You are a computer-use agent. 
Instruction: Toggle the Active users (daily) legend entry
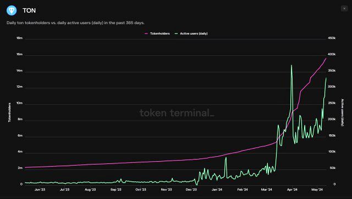(191, 33)
